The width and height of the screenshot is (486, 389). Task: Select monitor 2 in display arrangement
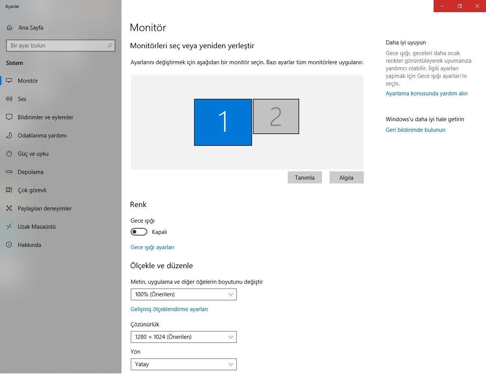[x=276, y=116]
